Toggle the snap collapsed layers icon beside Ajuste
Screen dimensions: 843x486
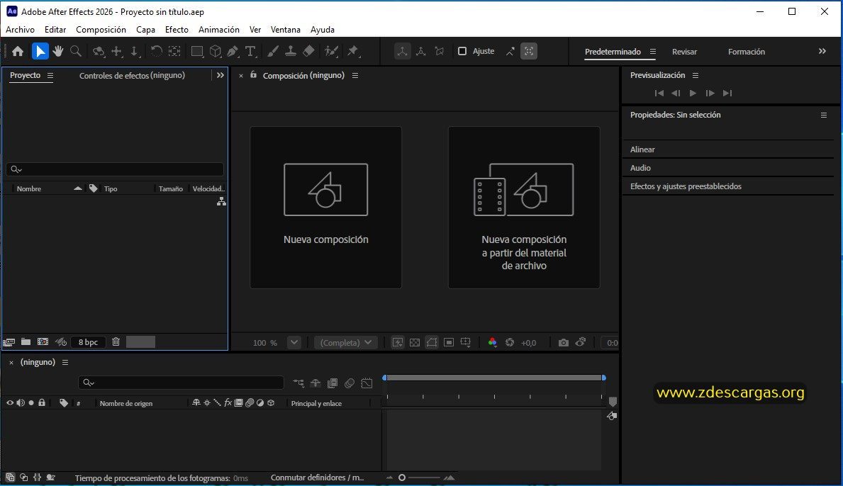pos(510,51)
